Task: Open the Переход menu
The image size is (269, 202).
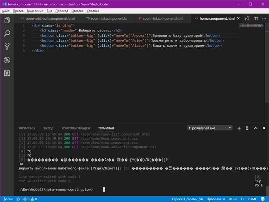Action: (x=62, y=11)
